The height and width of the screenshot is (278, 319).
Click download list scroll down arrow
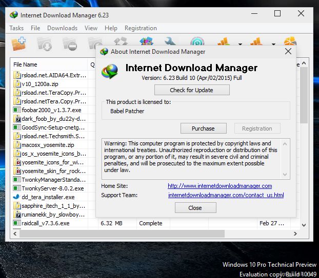(x=304, y=225)
